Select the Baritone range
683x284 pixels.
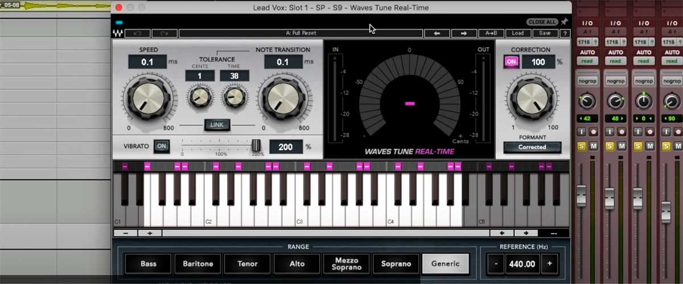[198, 264]
